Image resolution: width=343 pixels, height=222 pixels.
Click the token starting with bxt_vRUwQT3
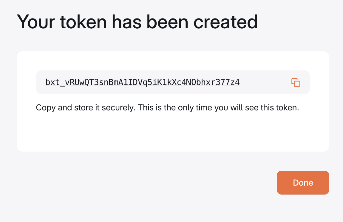[143, 82]
